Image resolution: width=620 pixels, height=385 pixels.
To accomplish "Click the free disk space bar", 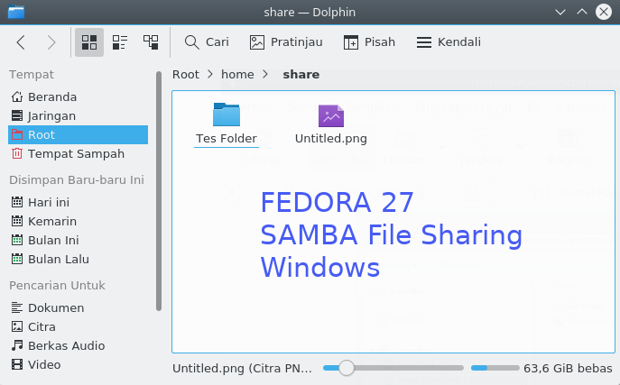I will pos(495,368).
